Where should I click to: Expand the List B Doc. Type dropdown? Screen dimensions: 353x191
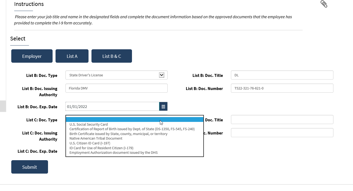tap(161, 75)
